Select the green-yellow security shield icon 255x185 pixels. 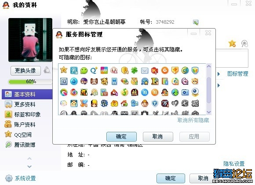tap(195, 70)
